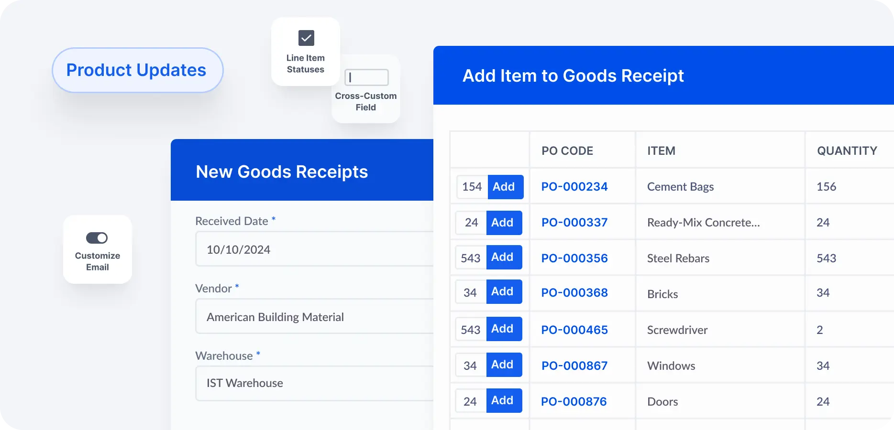Screen dimensions: 894x430
Task: Open purchase order PO-000234 link
Action: click(x=574, y=187)
